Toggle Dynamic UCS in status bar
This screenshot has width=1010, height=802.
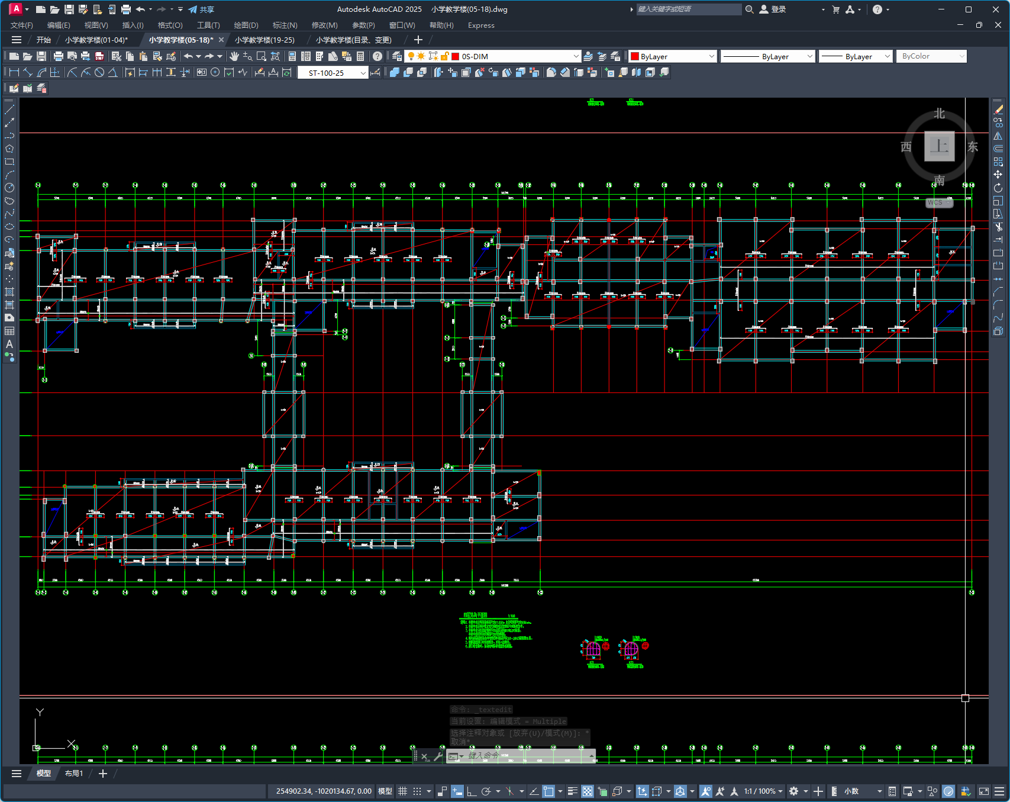pyautogui.click(x=642, y=791)
